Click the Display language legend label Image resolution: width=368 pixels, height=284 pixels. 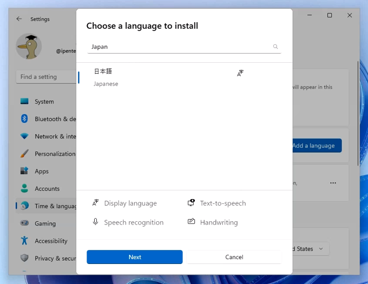pos(130,203)
